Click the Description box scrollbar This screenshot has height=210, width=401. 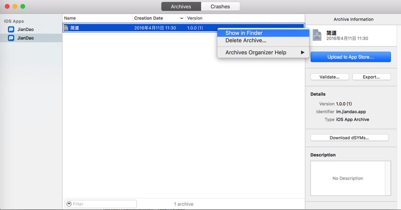click(x=388, y=178)
